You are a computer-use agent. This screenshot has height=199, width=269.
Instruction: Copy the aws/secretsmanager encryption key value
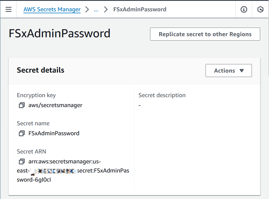(22, 105)
